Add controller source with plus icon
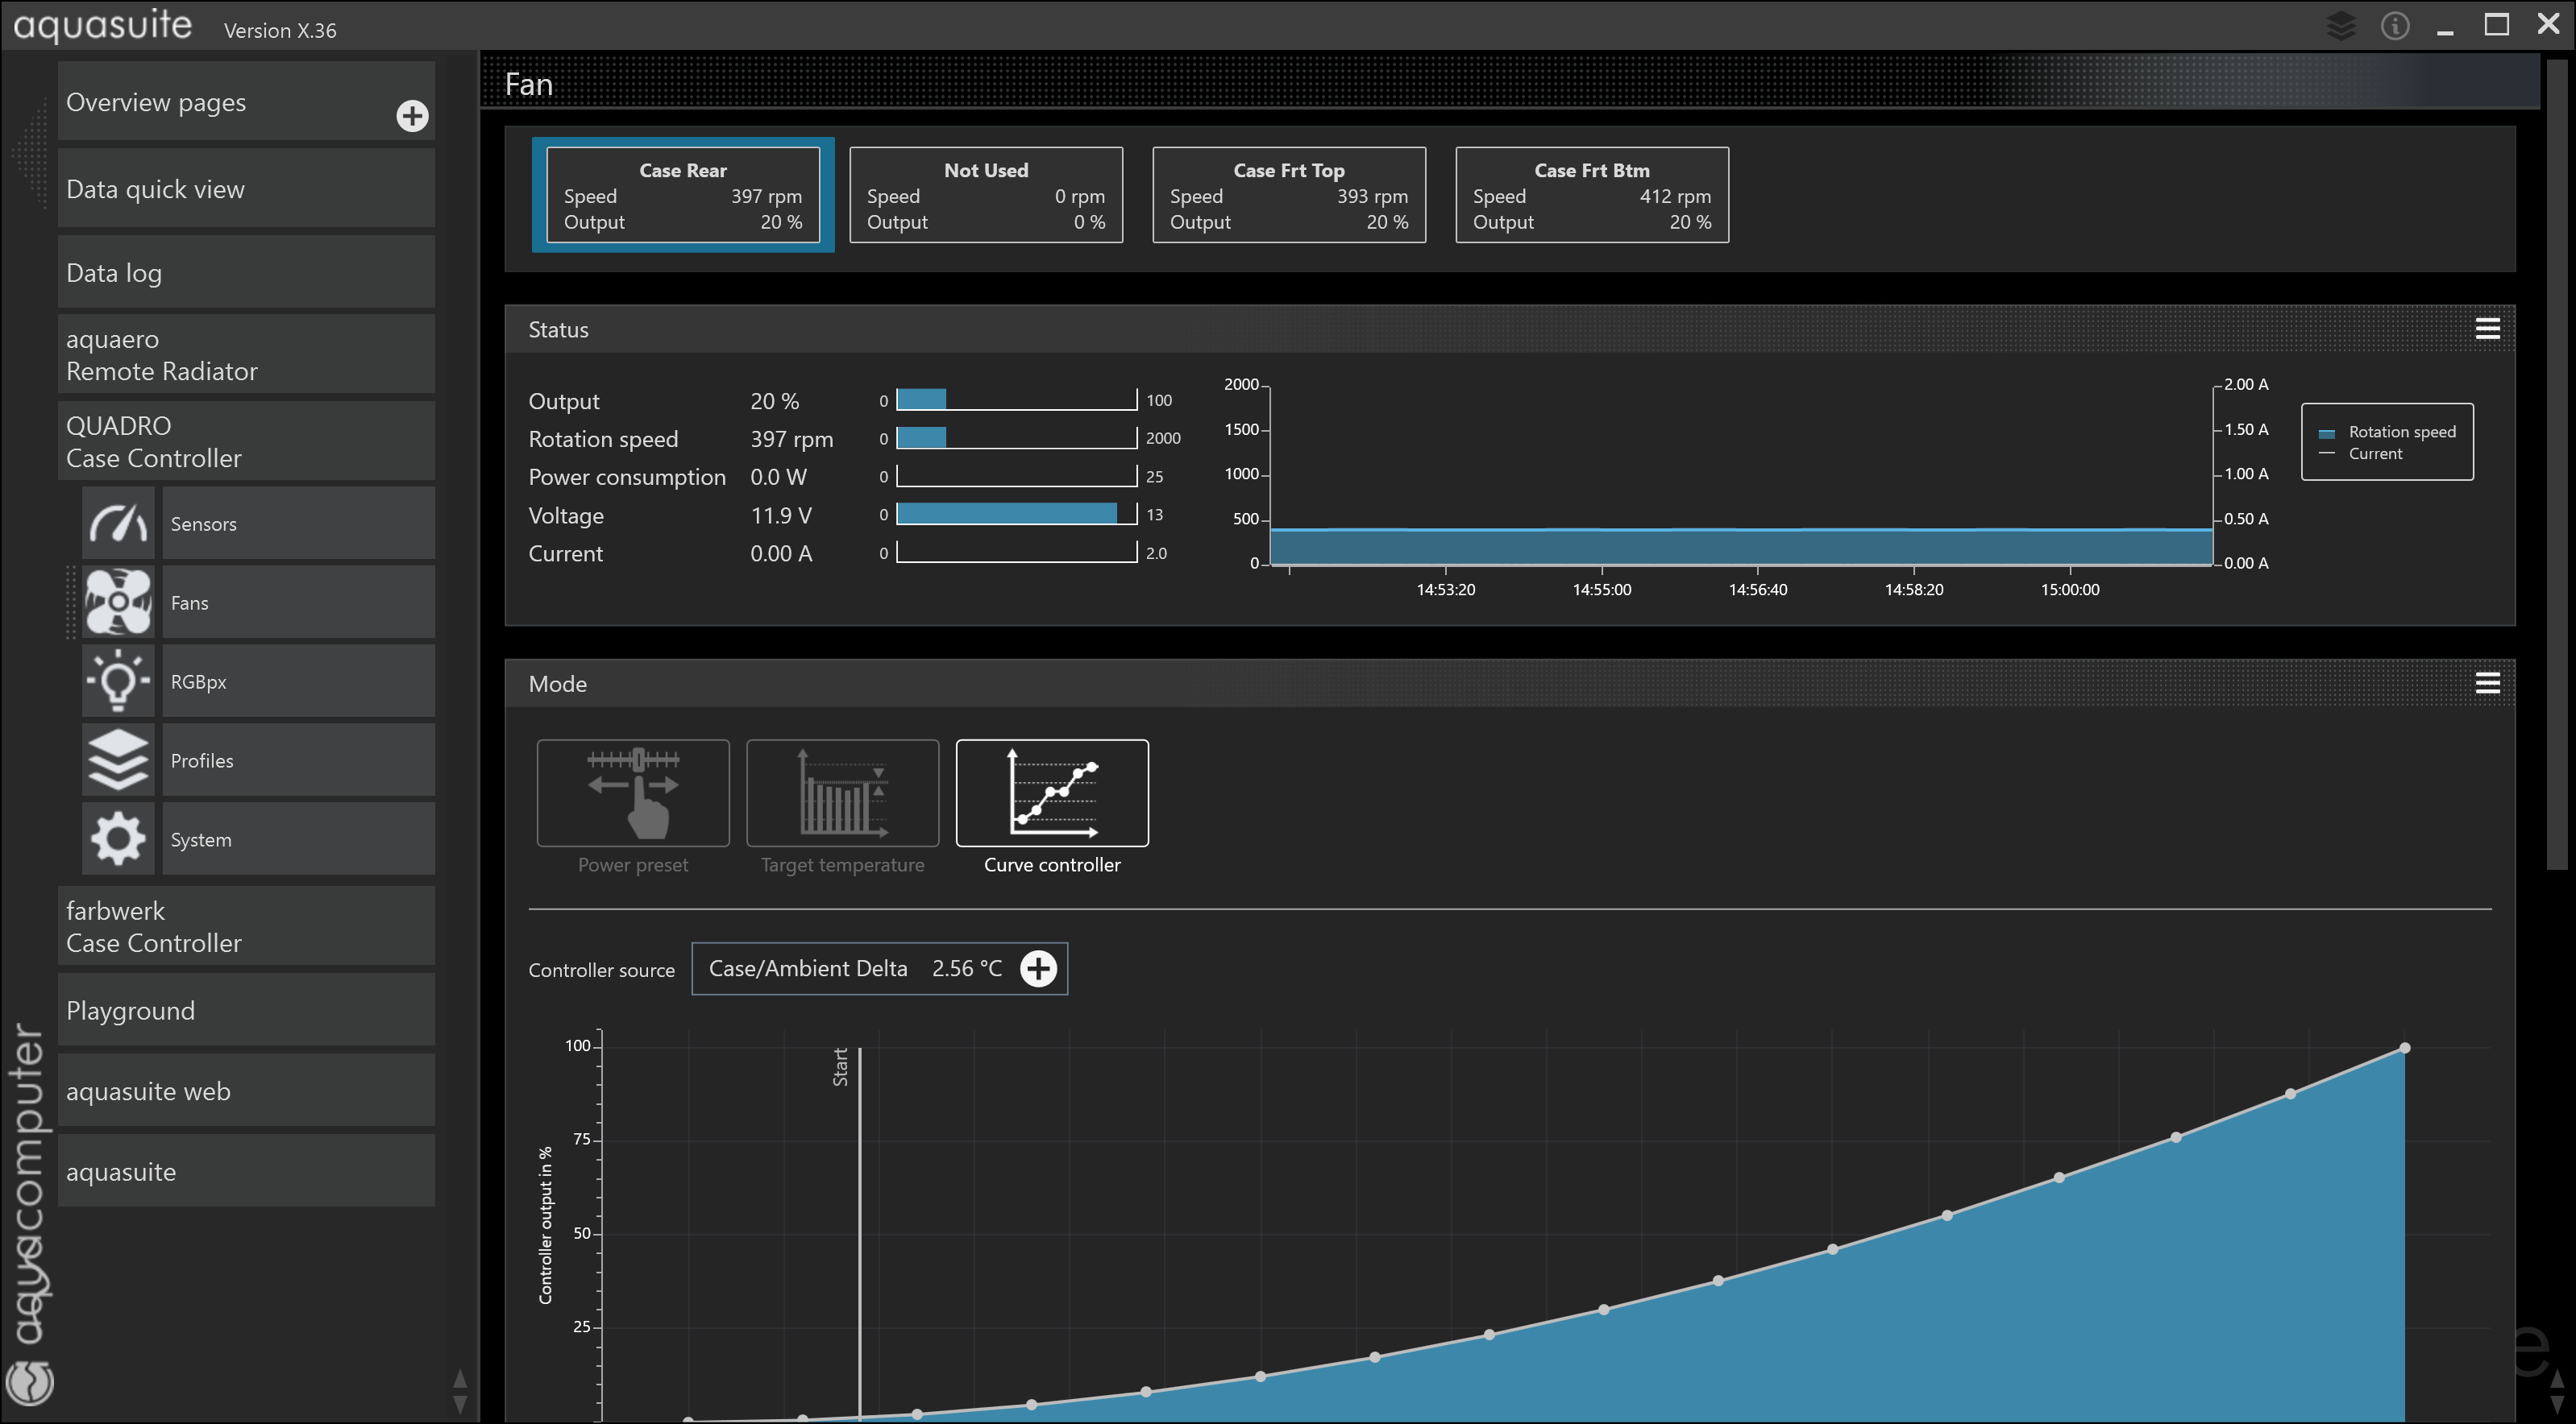This screenshot has height=1424, width=2576. tap(1038, 968)
